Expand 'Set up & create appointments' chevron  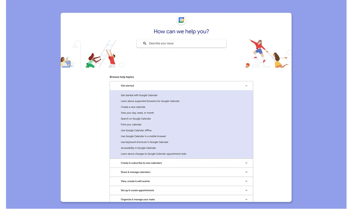tap(246, 190)
